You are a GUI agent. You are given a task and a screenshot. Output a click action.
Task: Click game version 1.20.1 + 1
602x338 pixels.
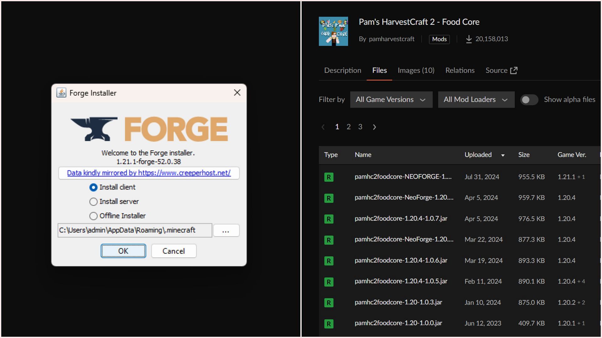pos(571,324)
